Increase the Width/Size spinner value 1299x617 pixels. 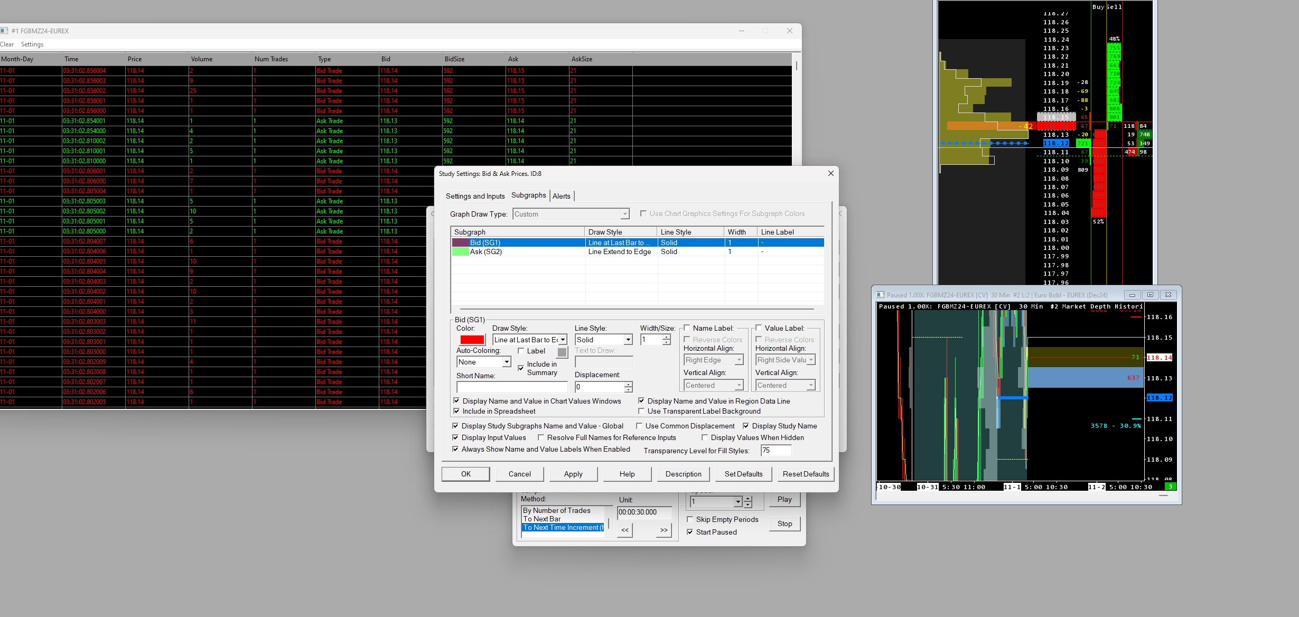pos(667,337)
